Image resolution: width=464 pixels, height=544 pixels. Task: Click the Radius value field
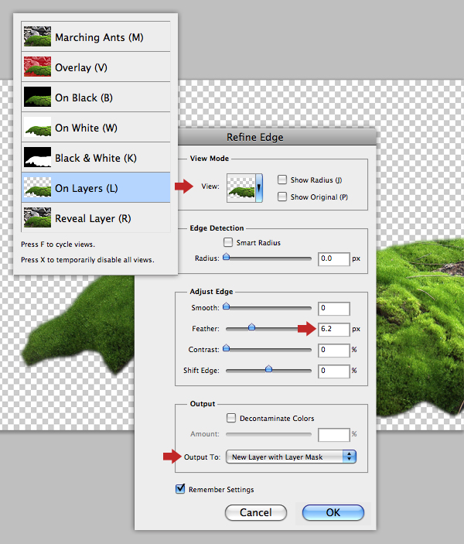click(333, 258)
